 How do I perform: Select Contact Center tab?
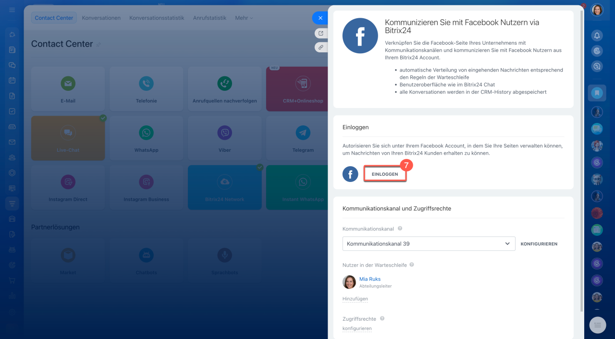point(54,18)
